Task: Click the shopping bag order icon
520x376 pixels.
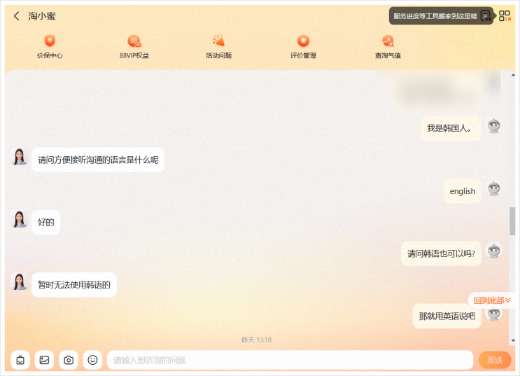Action: 20,360
